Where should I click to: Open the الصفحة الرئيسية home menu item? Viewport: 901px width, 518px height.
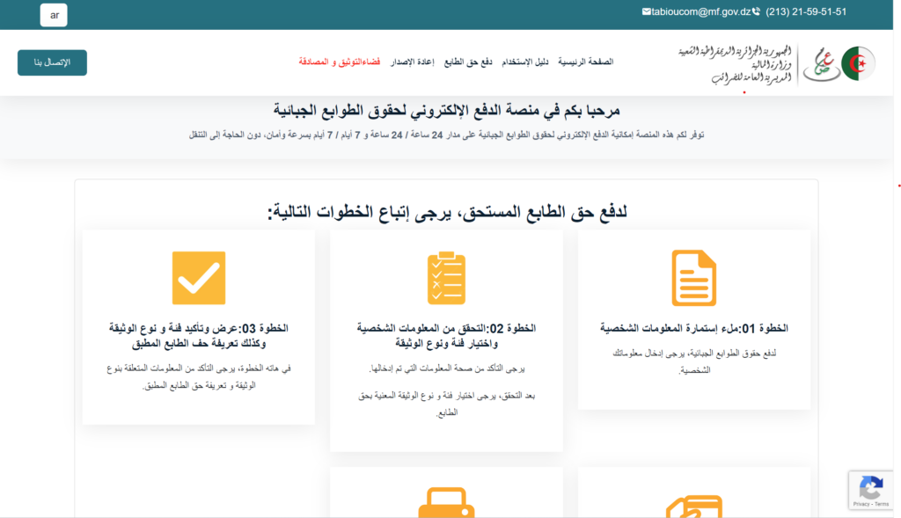pos(585,62)
